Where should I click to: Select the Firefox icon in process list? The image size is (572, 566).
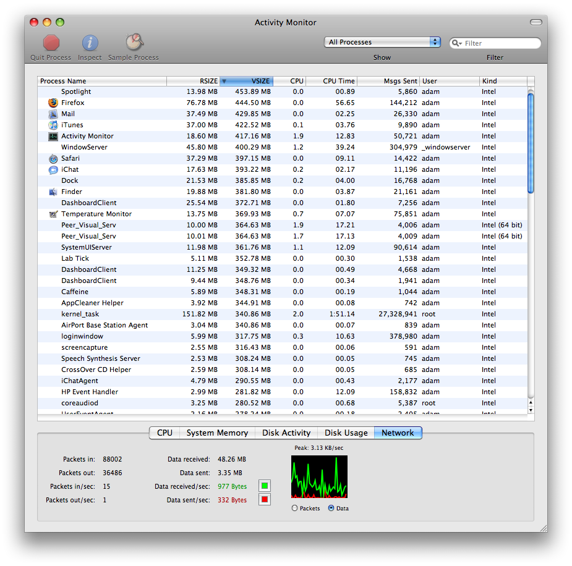click(53, 103)
